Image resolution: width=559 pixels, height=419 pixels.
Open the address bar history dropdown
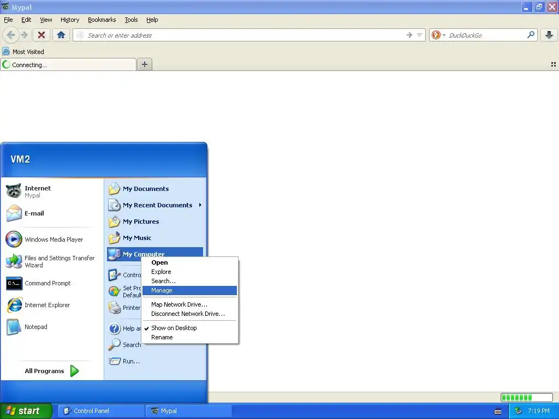pyautogui.click(x=420, y=35)
